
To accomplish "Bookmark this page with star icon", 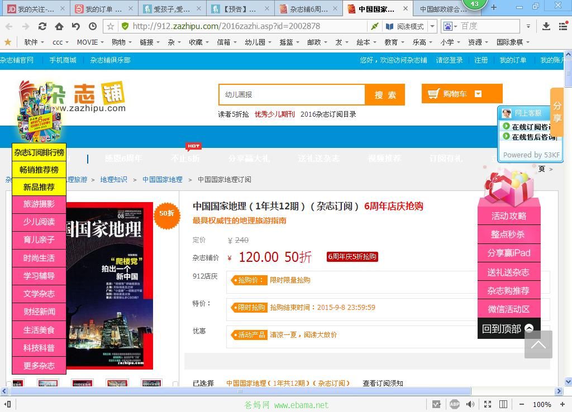I will click(111, 26).
